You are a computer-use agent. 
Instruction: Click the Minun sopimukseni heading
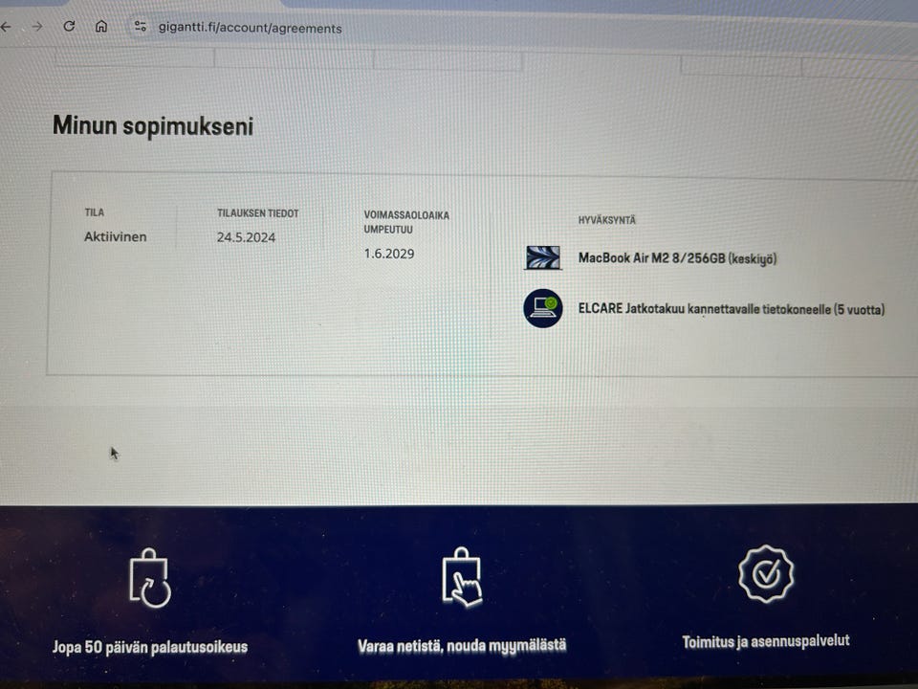pos(153,126)
